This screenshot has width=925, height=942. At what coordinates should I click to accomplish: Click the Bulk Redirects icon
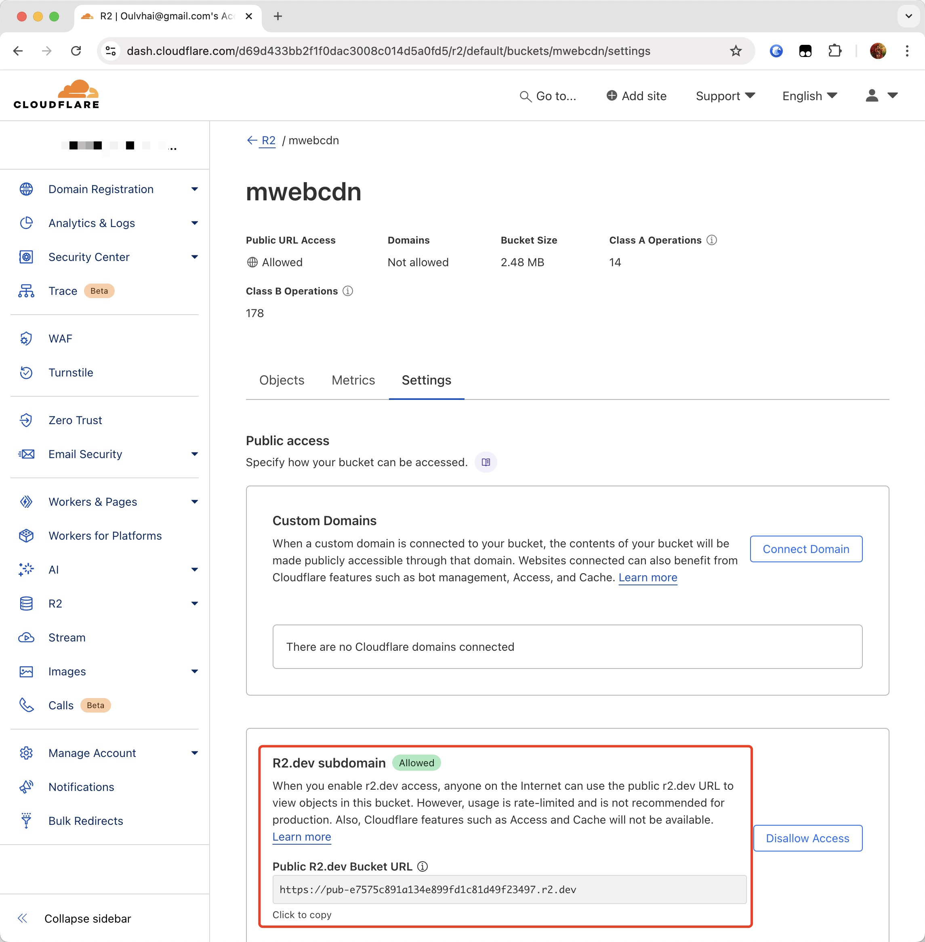(26, 820)
